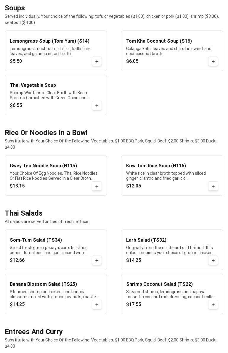The height and width of the screenshot is (353, 228).
Task: Add Banana Blossom Salad with plus button
Action: [x=97, y=305]
